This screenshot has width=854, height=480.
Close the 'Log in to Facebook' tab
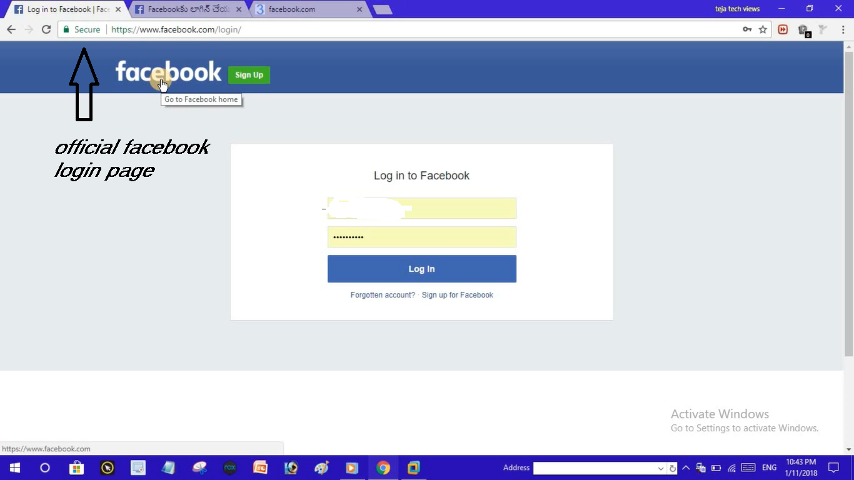point(118,9)
